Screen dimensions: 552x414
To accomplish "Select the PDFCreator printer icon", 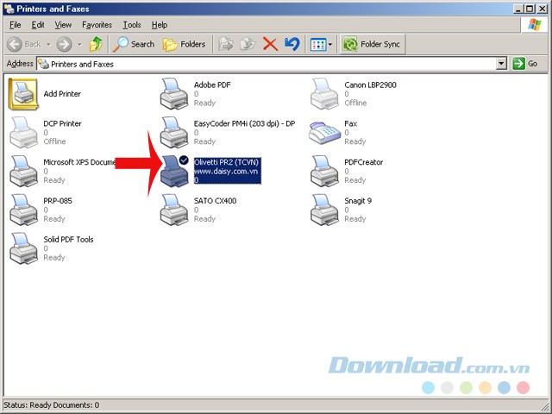I will pos(325,171).
